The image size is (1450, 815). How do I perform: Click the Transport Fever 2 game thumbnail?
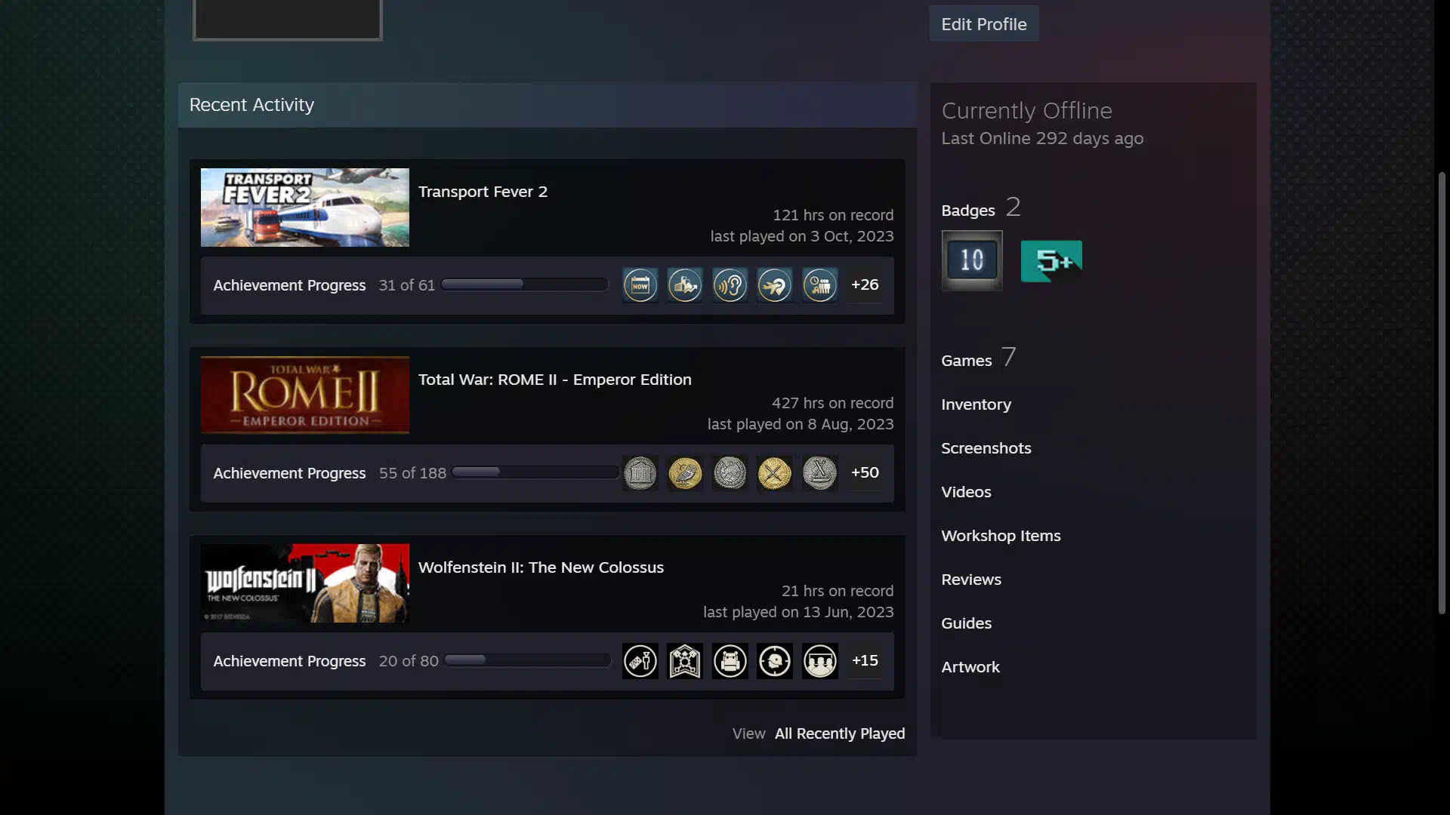(x=305, y=208)
